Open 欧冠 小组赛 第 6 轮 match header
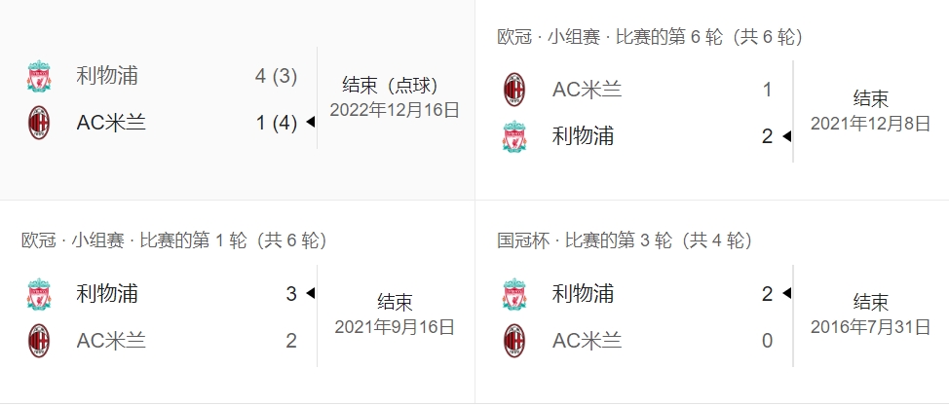 [x=649, y=37]
